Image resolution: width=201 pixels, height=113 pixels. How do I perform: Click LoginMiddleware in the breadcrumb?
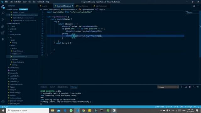point(88,9)
